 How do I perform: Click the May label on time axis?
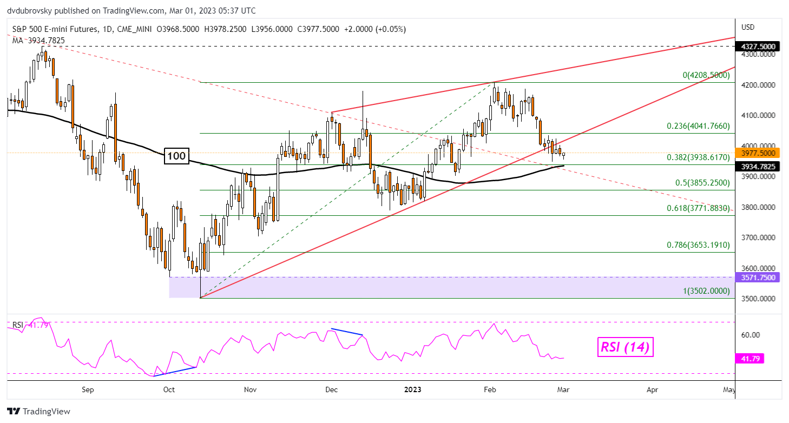pos(729,389)
